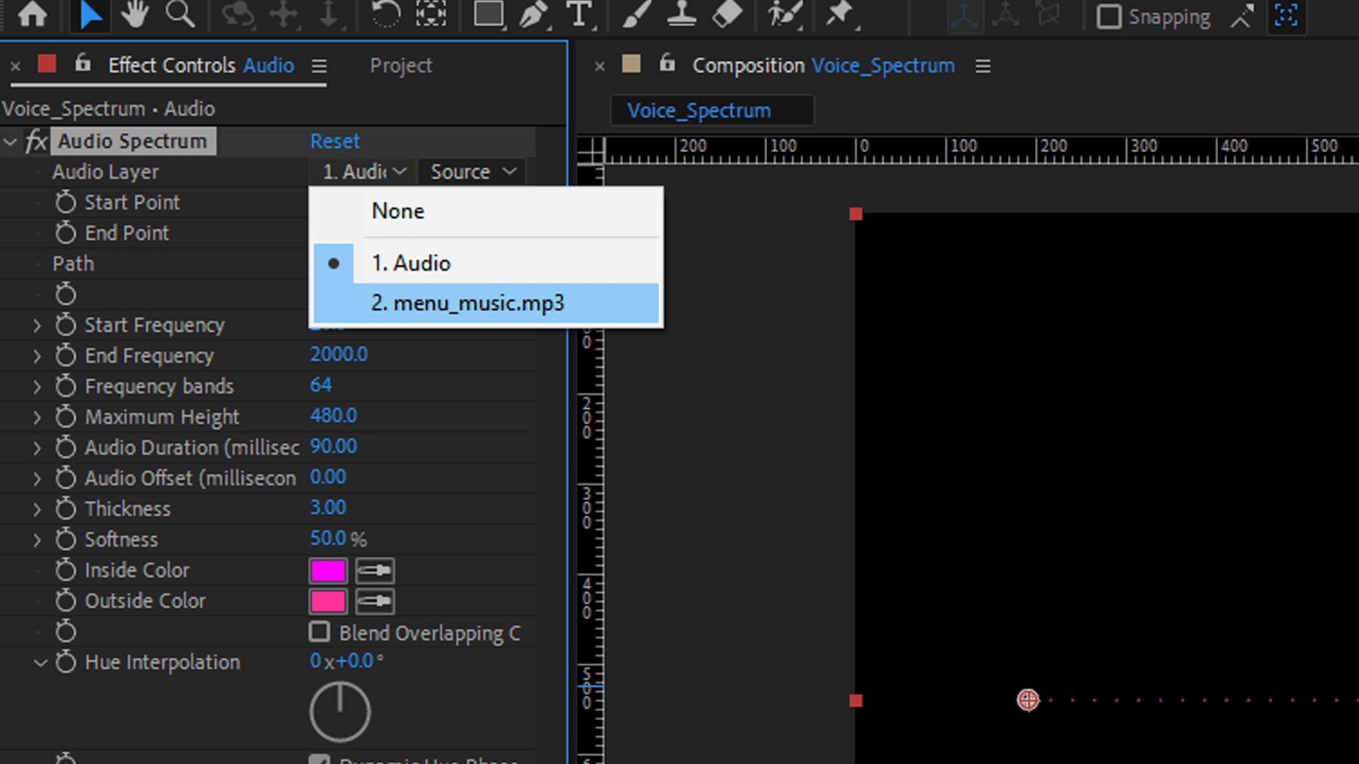
Task: Select the Hand tool
Action: point(134,14)
